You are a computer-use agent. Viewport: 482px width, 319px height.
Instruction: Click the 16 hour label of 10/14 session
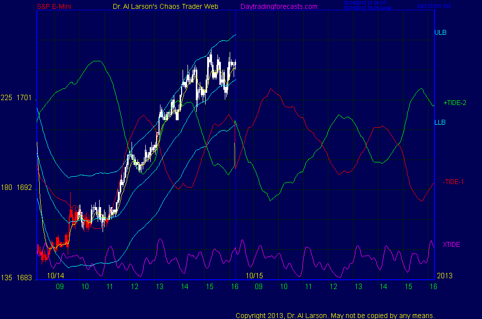pos(235,287)
